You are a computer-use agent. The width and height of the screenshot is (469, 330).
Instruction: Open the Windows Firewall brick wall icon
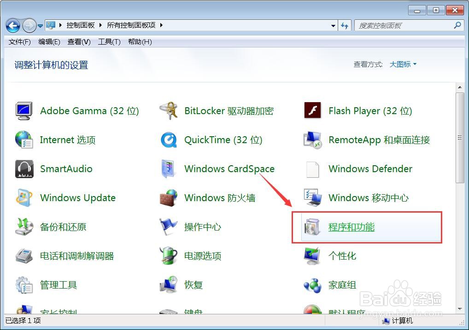(x=169, y=197)
